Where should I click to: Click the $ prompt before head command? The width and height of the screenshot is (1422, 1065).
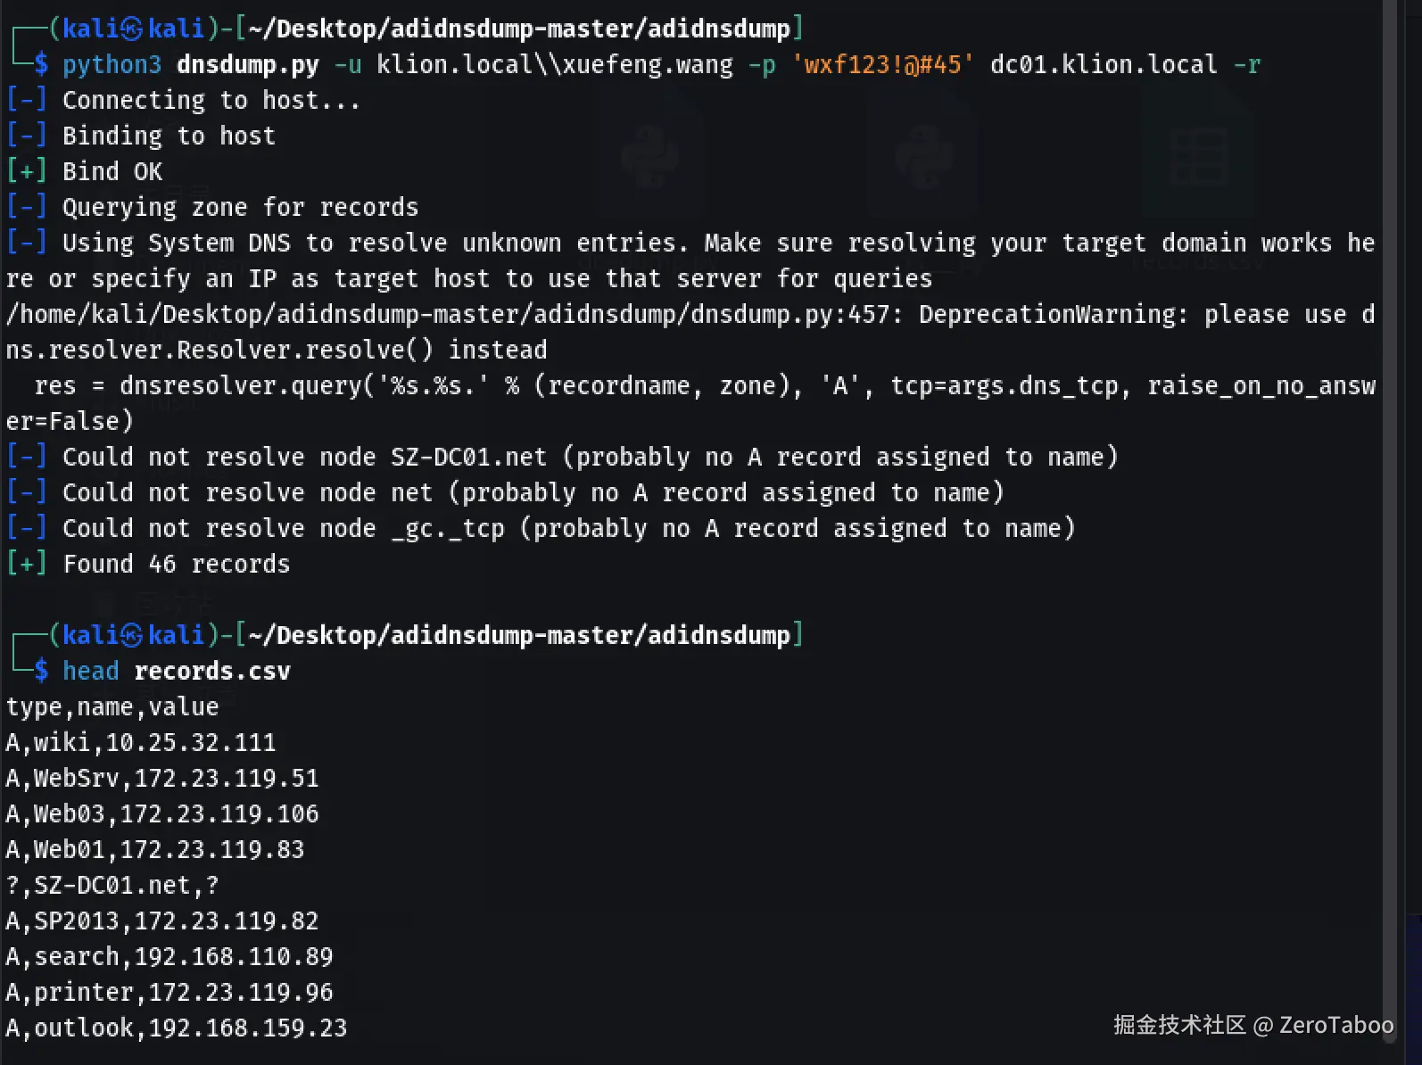click(41, 671)
